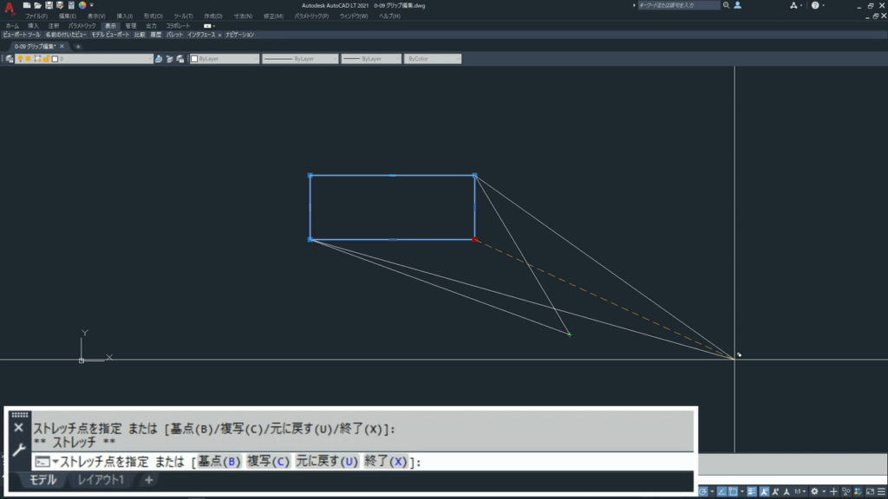Close the 0-09 グリップ編集 drawing tab
888x499 pixels.
(x=62, y=47)
